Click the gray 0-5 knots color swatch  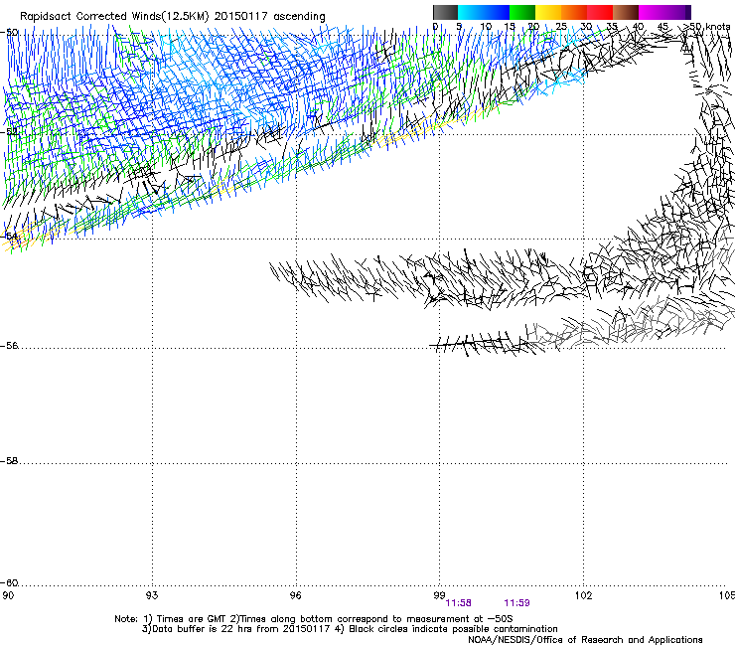445,12
